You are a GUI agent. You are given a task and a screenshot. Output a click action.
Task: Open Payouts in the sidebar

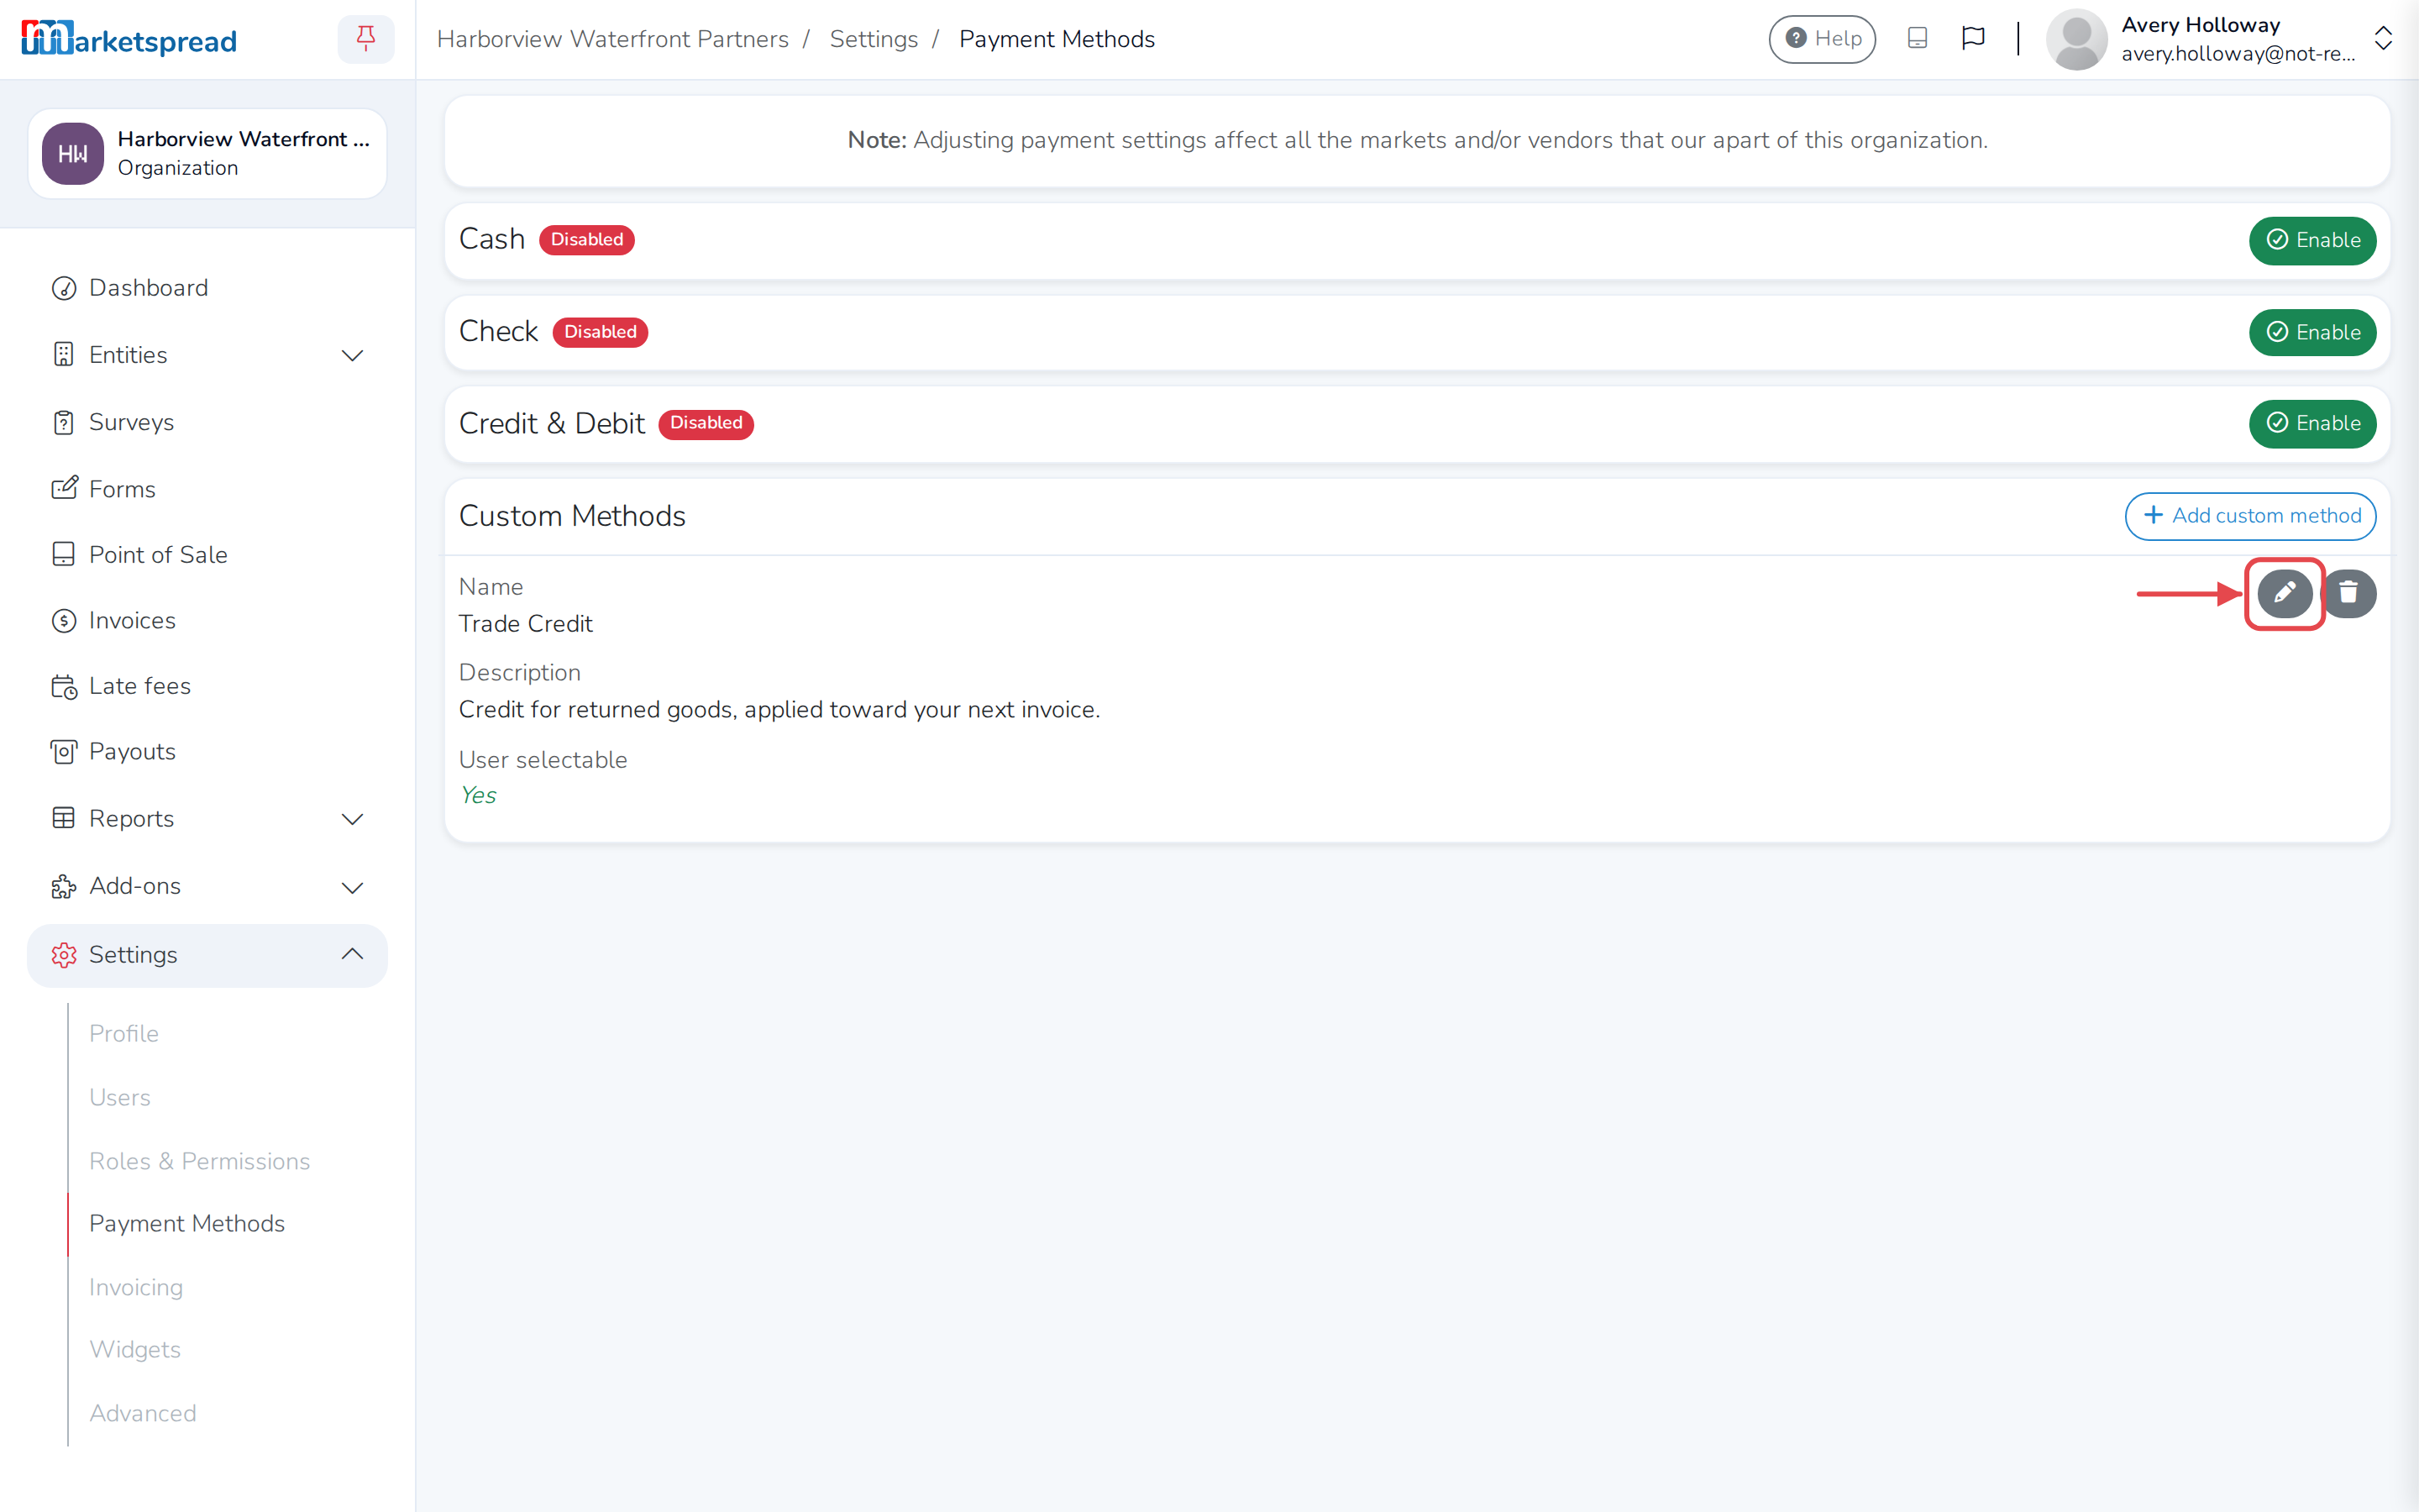coord(207,752)
